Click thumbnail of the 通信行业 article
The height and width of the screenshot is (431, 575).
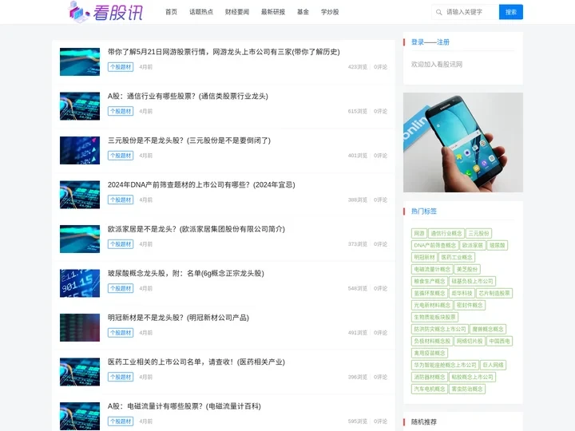[x=80, y=106]
